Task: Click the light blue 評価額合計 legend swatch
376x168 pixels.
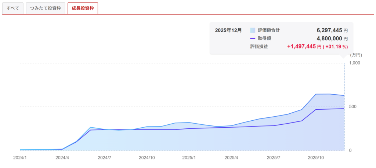Action: pos(252,30)
